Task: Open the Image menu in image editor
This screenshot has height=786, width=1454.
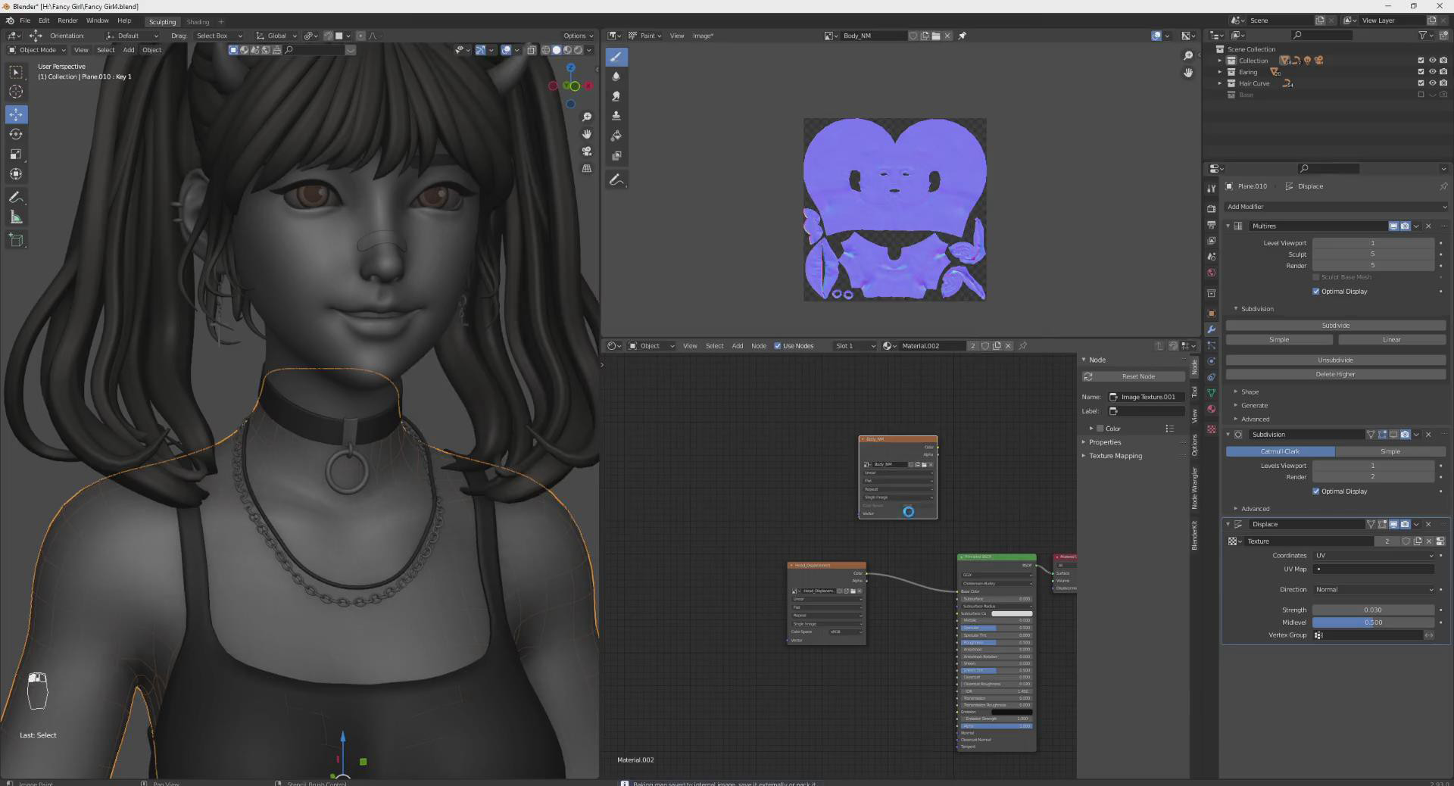Action: pos(702,36)
